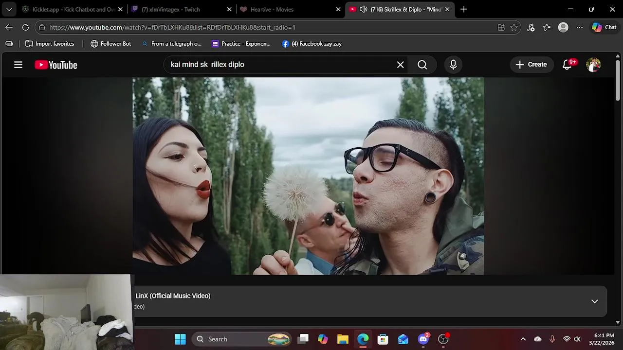Screen dimensions: 623x350
Task: Open Copilot Chat sidebar
Action: [x=604, y=27]
